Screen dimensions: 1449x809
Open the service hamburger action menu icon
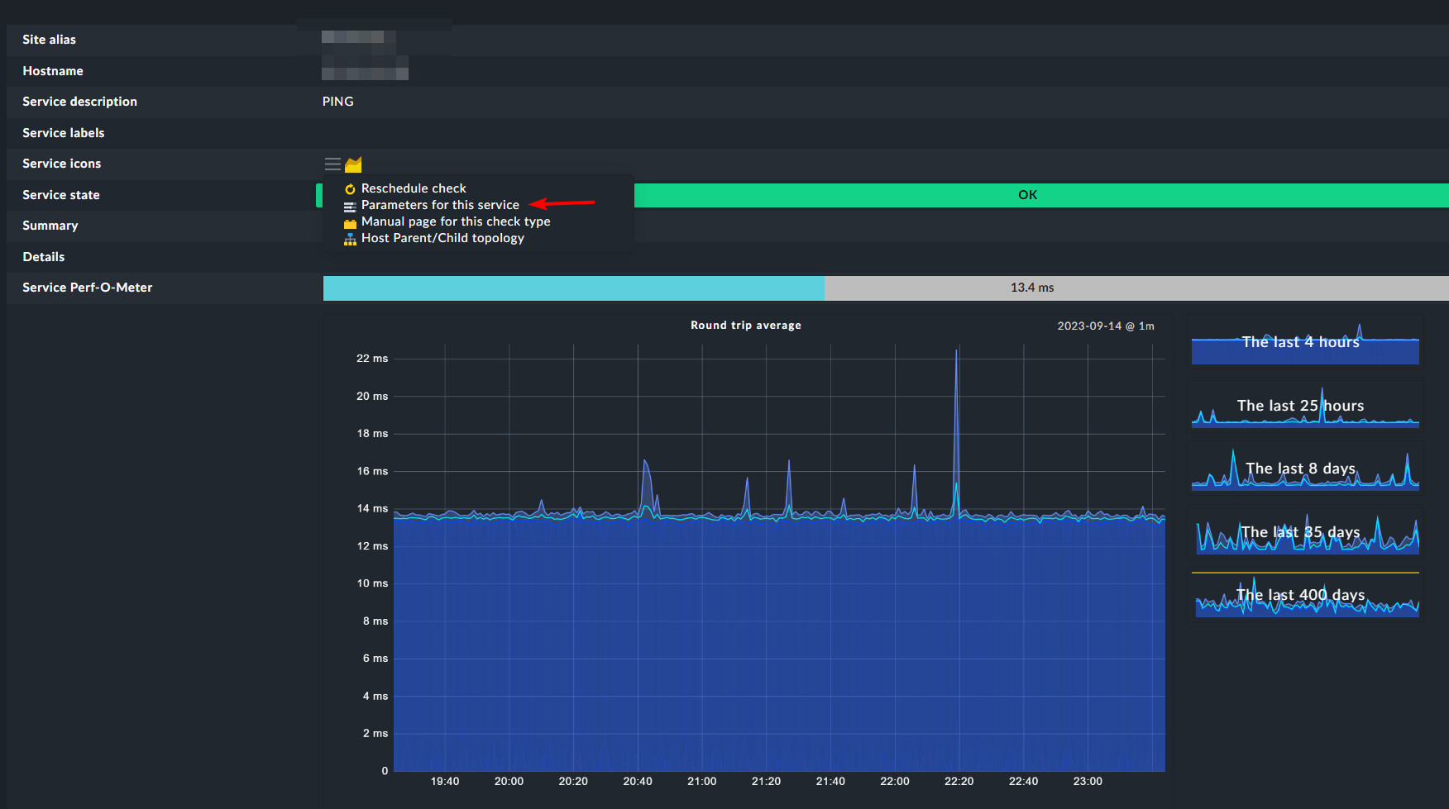click(x=332, y=164)
